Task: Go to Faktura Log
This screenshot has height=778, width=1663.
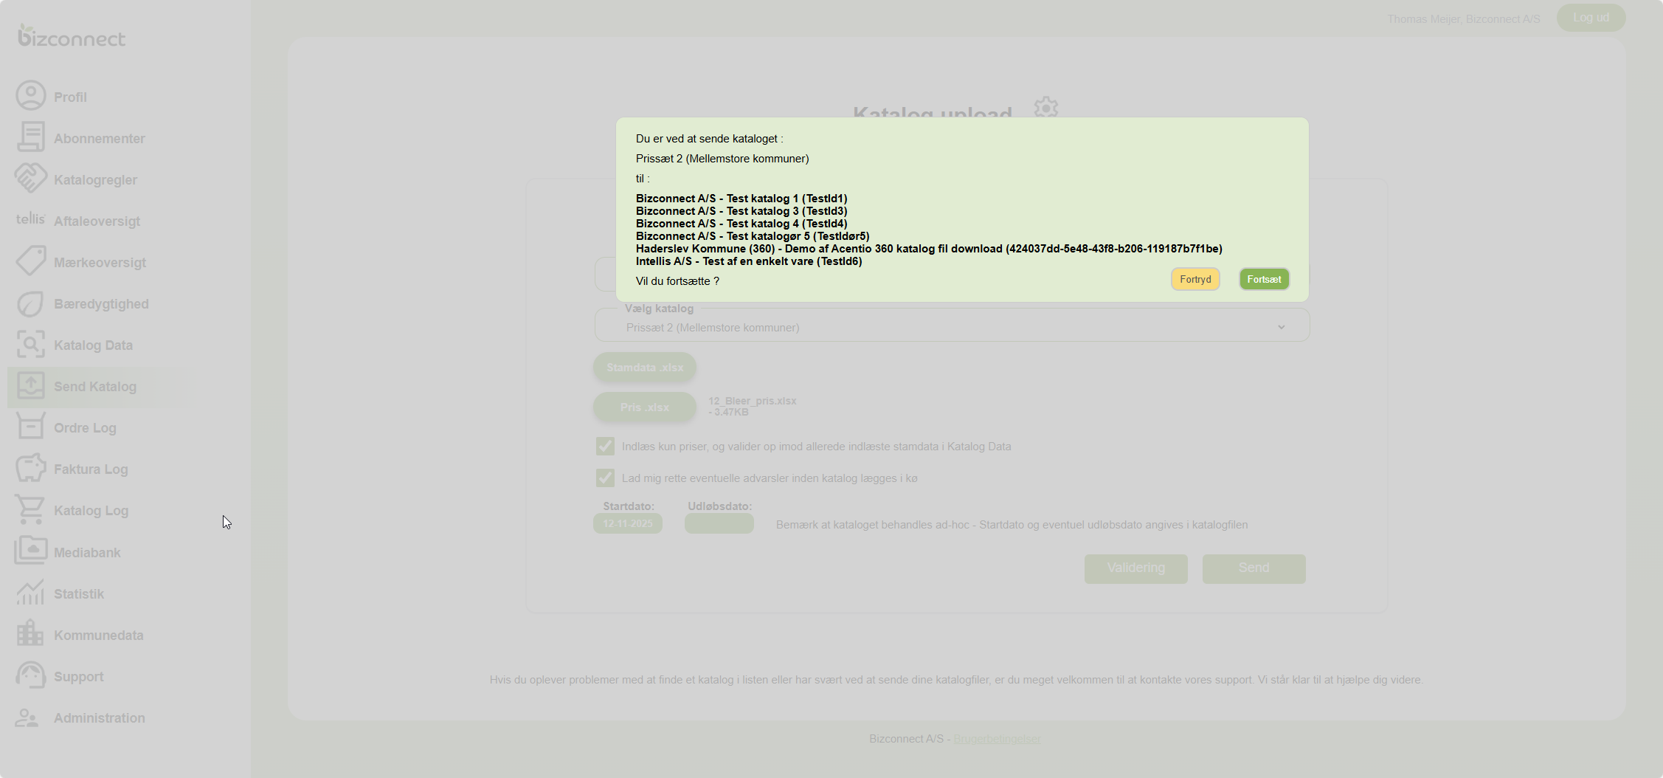Action: pyautogui.click(x=91, y=469)
